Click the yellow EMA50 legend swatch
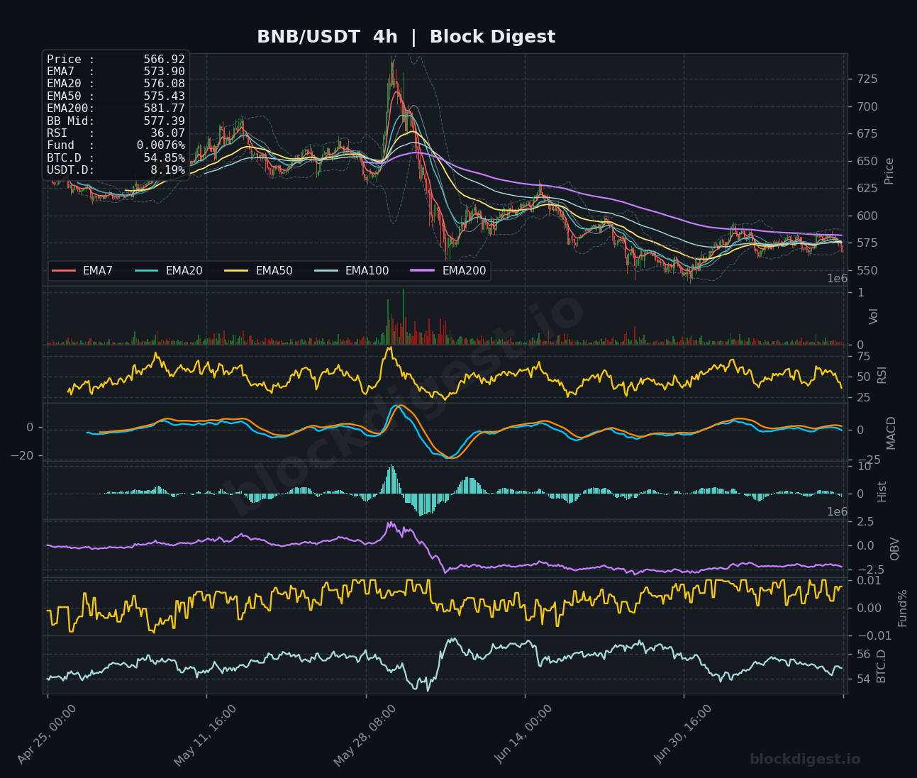The image size is (917, 778). [237, 271]
